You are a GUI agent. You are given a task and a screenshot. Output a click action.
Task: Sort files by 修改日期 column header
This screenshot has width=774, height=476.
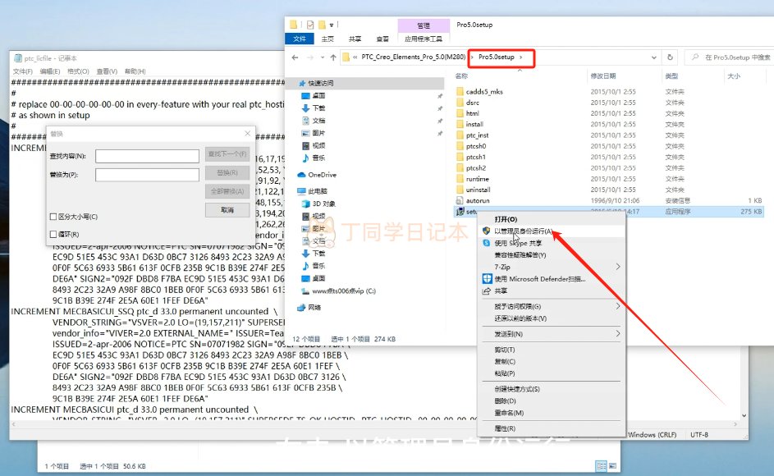click(602, 76)
